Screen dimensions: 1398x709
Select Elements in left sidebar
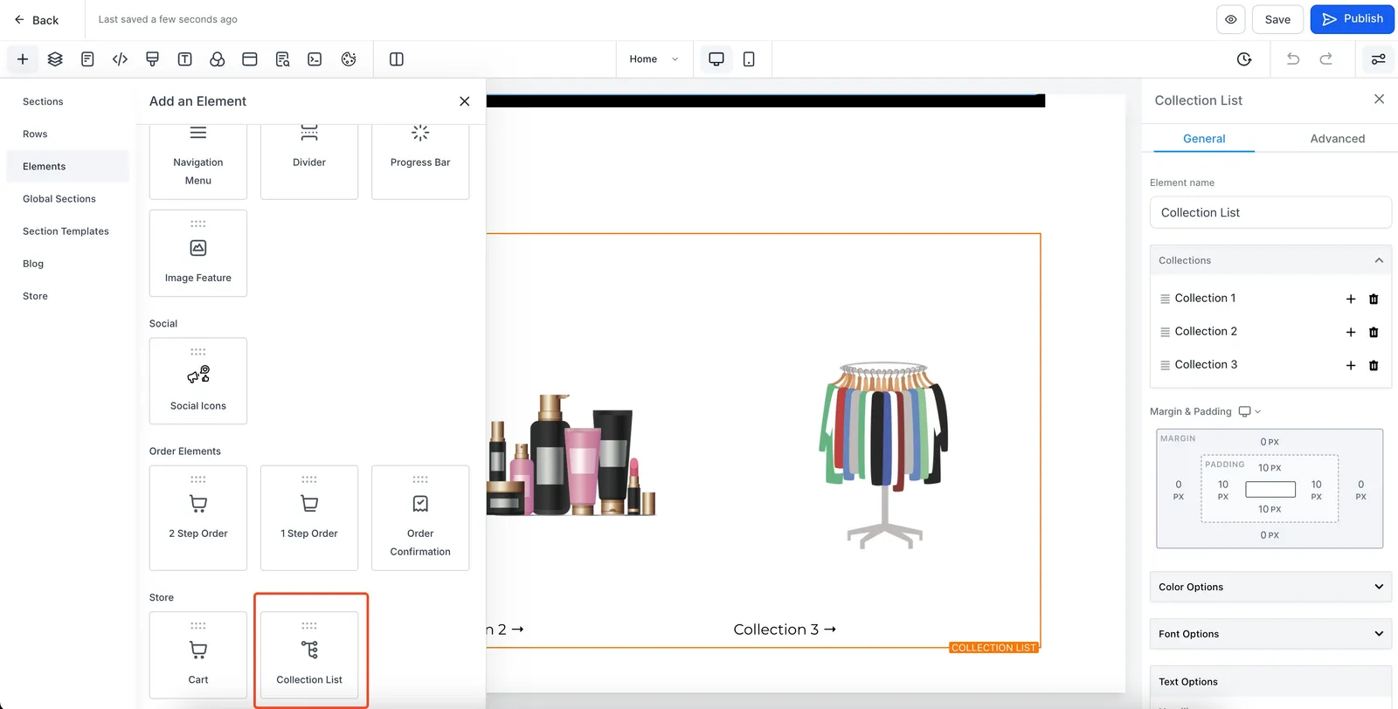(68, 166)
